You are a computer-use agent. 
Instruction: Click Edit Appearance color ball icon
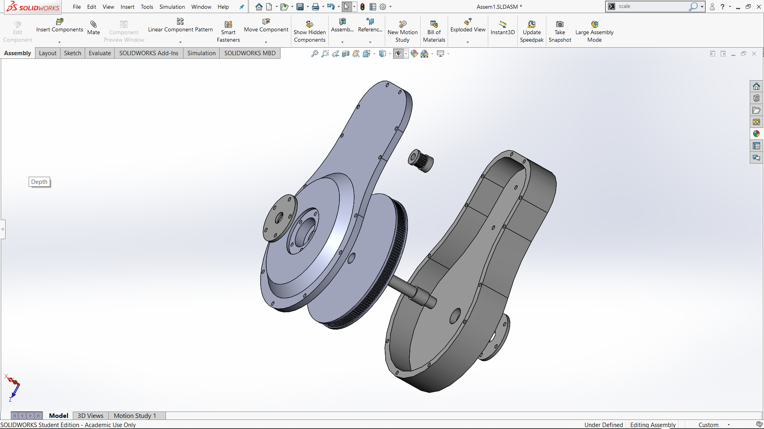[x=414, y=54]
